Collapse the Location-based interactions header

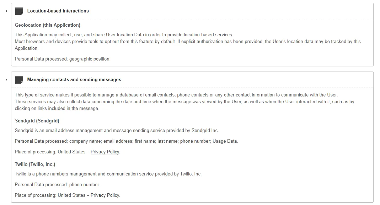58,11
